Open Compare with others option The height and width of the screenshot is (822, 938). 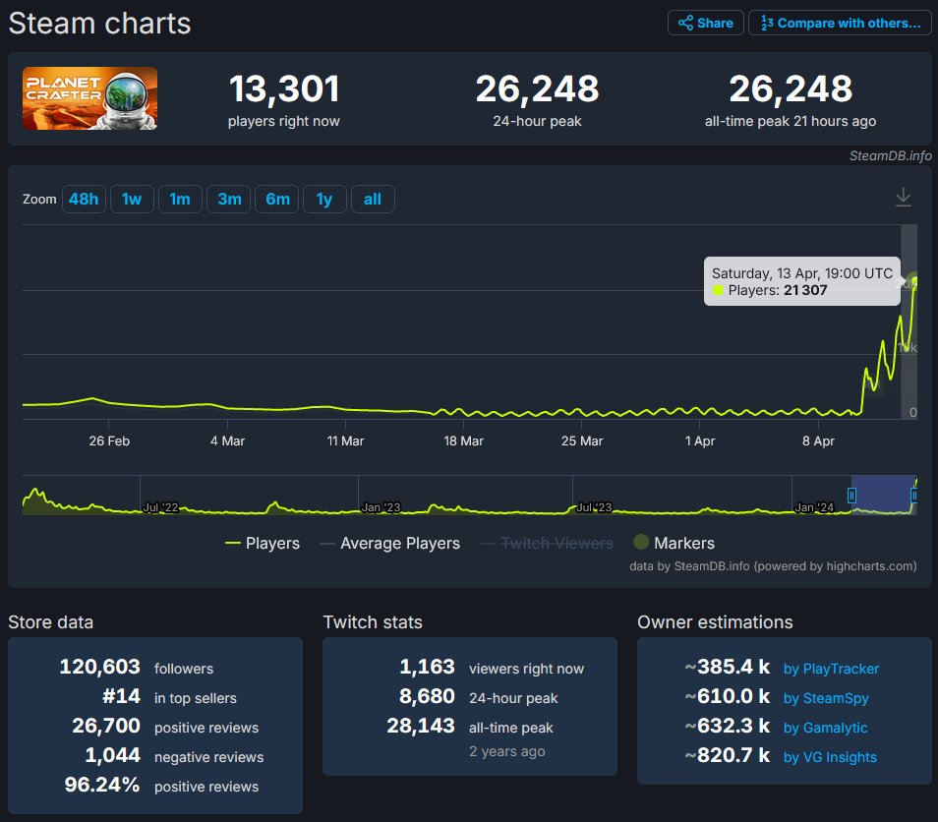tap(840, 23)
